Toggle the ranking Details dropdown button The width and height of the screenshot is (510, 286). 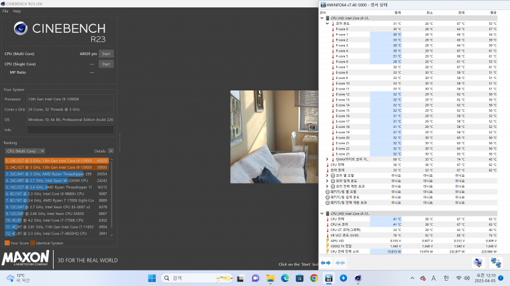point(111,151)
